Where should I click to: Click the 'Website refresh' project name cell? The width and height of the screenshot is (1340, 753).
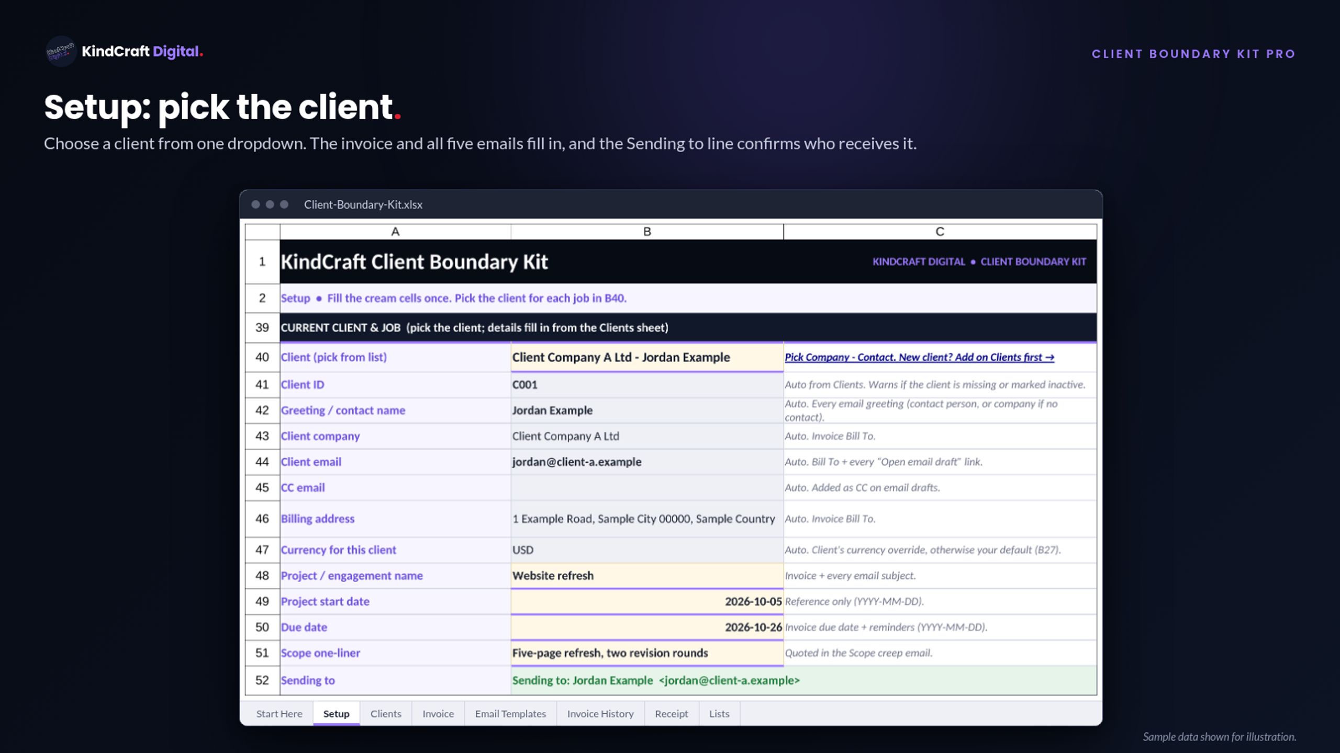point(647,575)
